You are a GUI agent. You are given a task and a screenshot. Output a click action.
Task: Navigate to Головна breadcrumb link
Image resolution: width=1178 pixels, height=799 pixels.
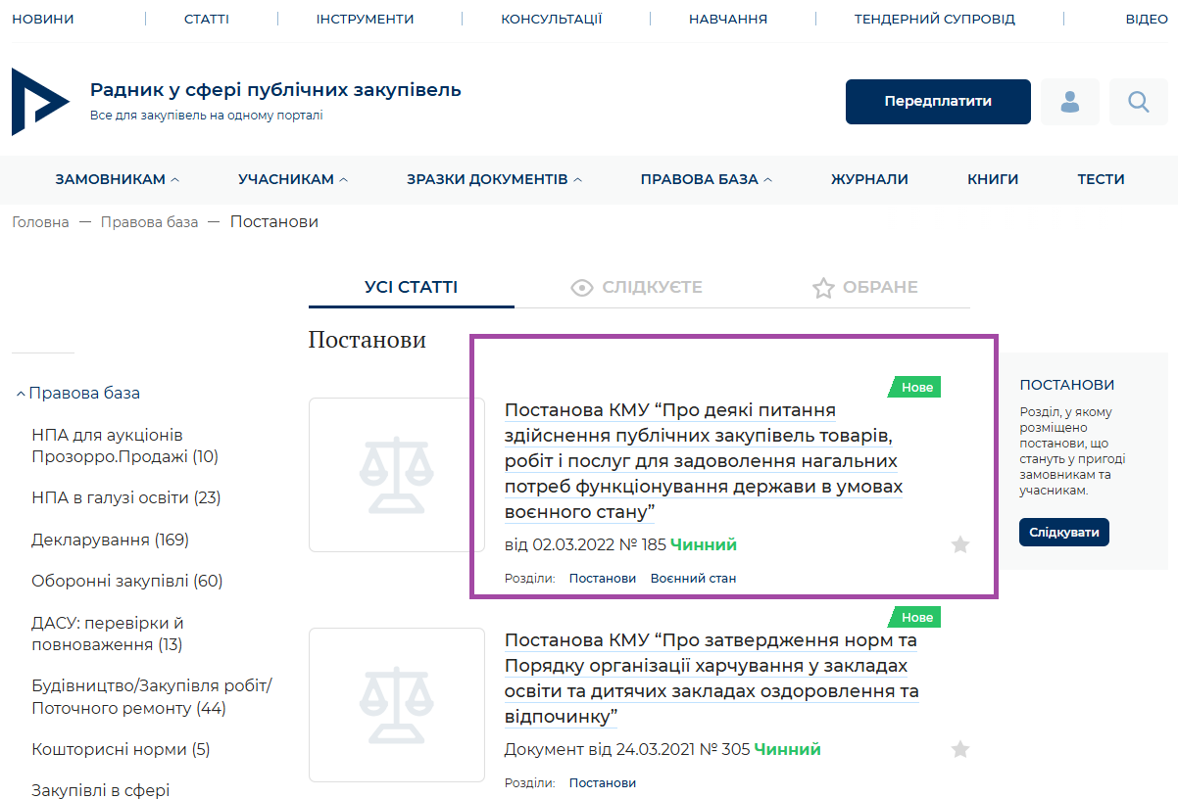click(x=40, y=222)
